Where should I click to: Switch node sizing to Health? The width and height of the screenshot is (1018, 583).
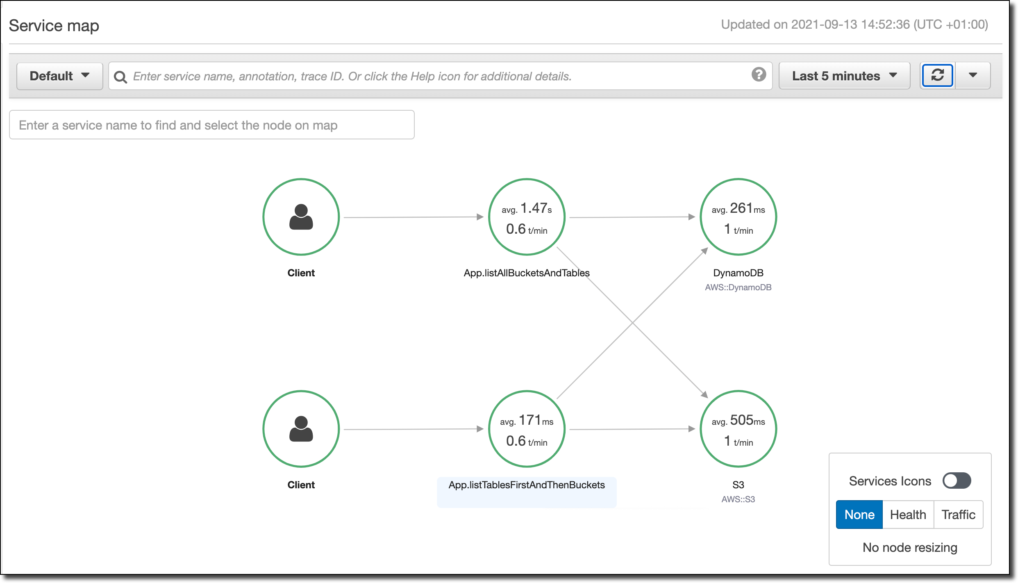(x=908, y=515)
